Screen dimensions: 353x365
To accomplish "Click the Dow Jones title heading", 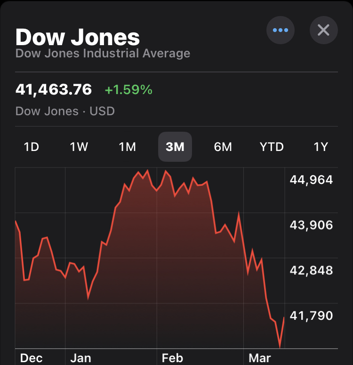I will coord(78,37).
